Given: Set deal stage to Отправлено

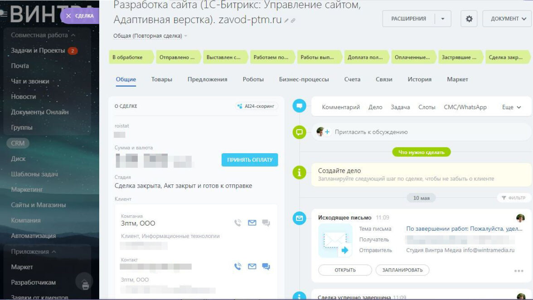Looking at the screenshot, I should (x=179, y=57).
